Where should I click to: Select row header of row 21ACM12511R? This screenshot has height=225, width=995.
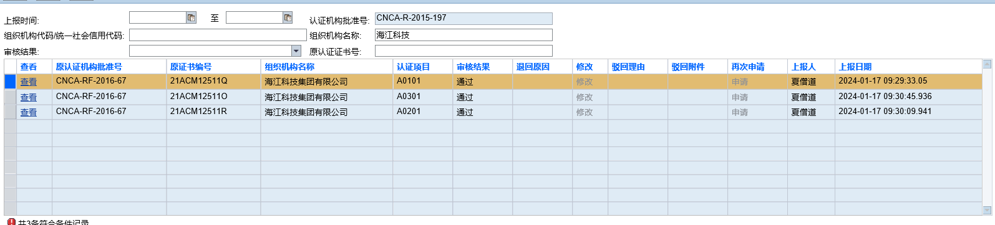pos(10,112)
